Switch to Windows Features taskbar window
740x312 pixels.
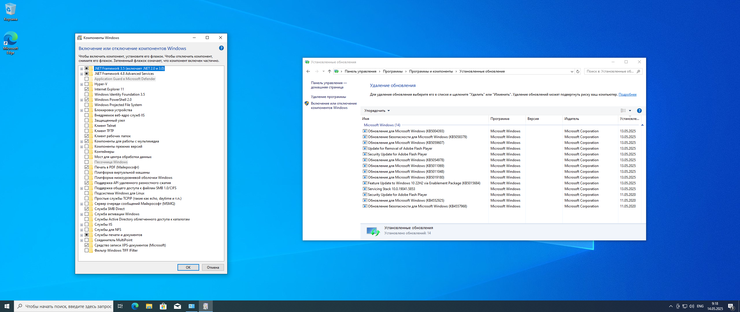(x=206, y=306)
